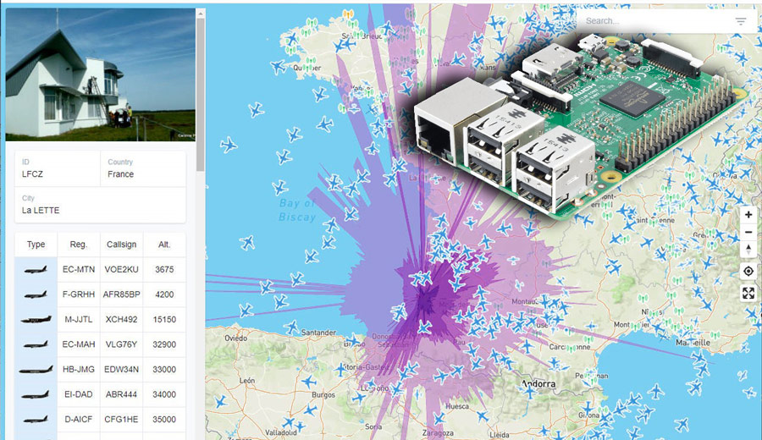
Task: Click the station building photo
Action: tap(101, 74)
